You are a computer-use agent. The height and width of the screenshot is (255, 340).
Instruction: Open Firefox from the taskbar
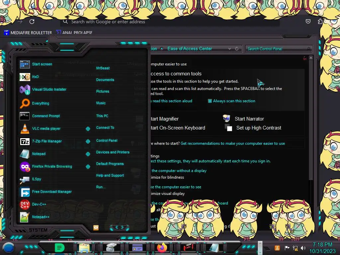click(x=162, y=247)
